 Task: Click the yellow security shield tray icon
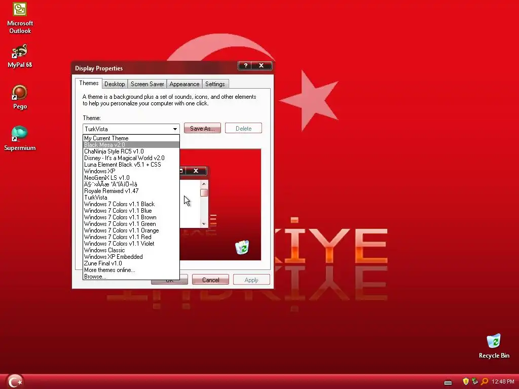pos(466,381)
